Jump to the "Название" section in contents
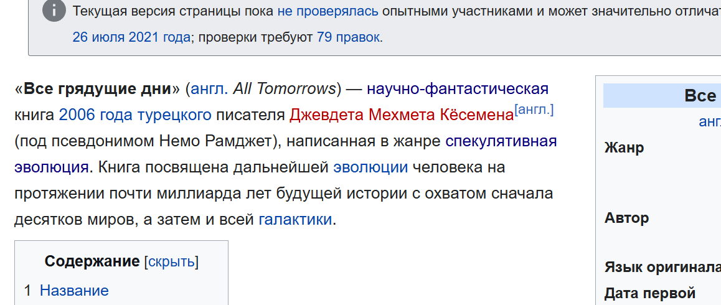 point(74,291)
